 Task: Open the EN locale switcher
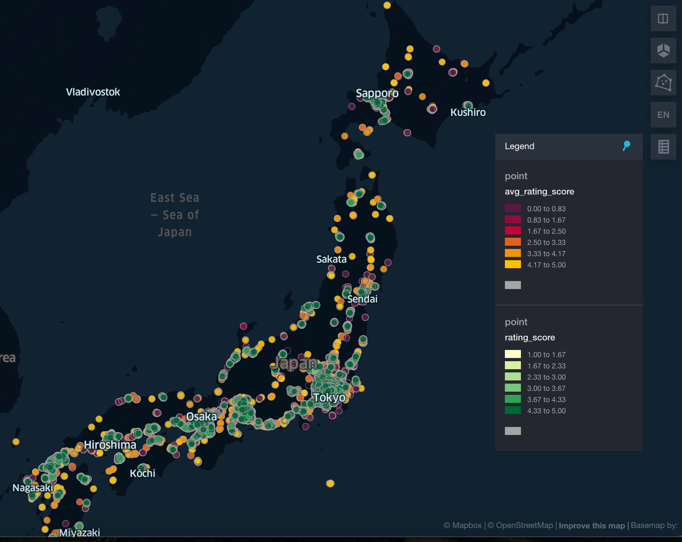[x=663, y=115]
